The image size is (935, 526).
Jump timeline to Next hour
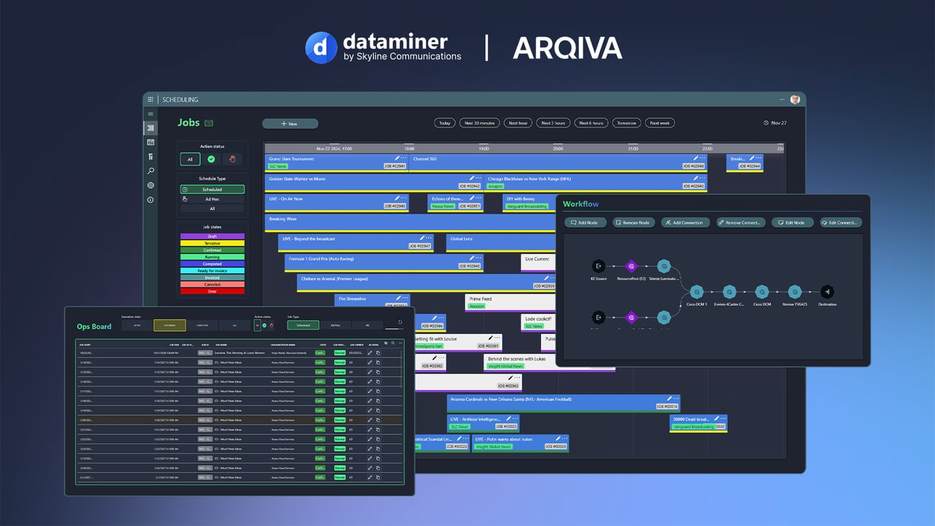(x=518, y=123)
